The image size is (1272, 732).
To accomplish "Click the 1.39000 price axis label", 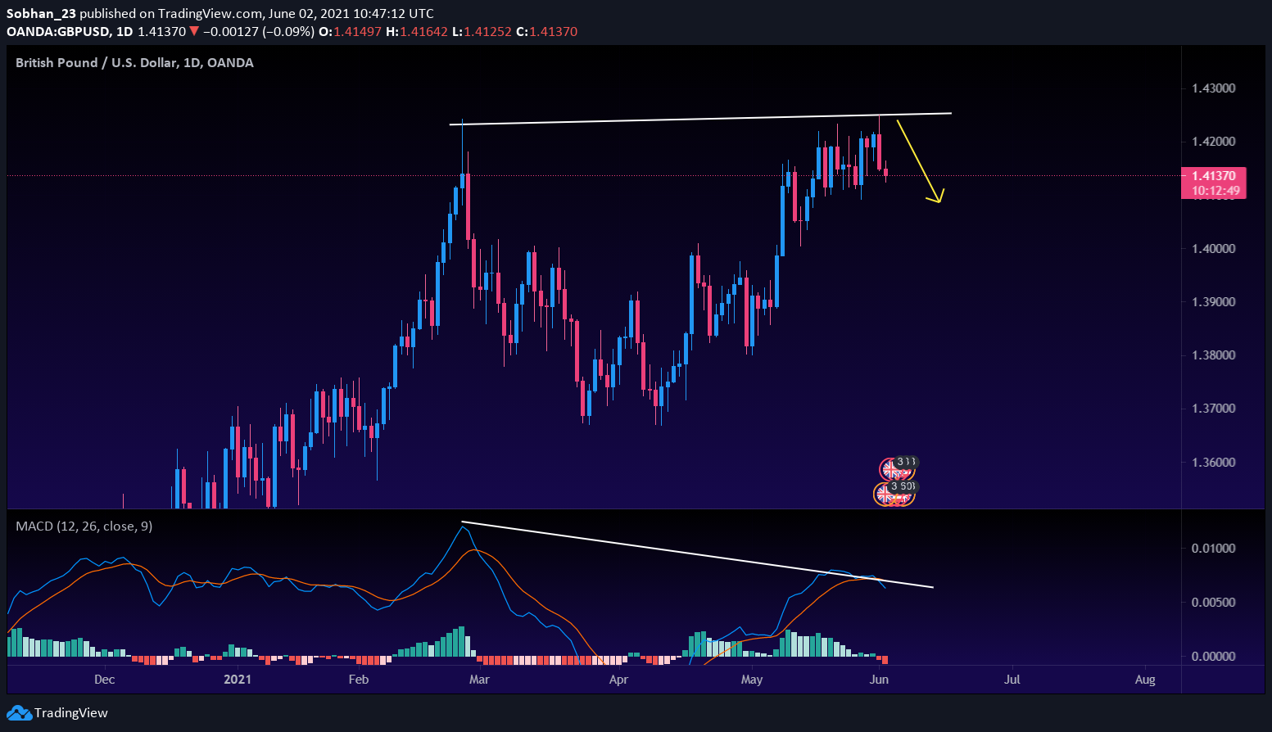I will click(x=1214, y=302).
